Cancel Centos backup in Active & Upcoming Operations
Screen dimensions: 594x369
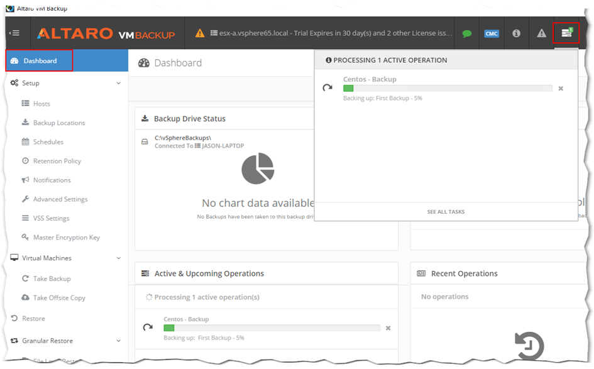(388, 328)
